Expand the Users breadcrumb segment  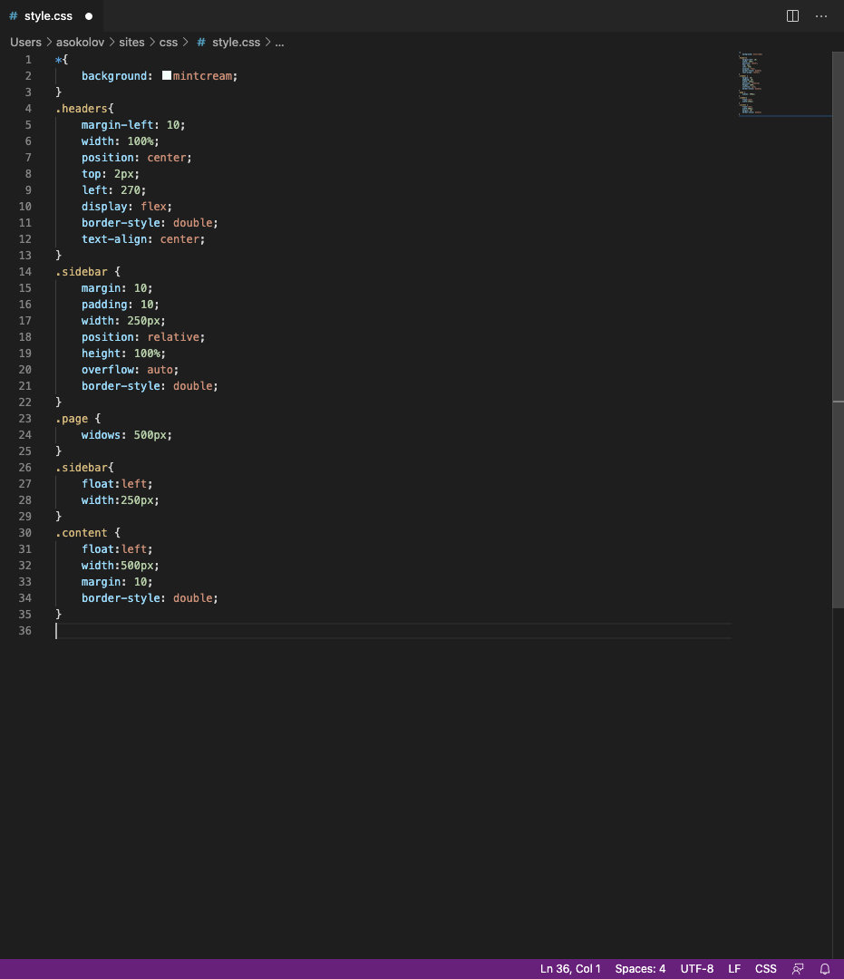[26, 42]
